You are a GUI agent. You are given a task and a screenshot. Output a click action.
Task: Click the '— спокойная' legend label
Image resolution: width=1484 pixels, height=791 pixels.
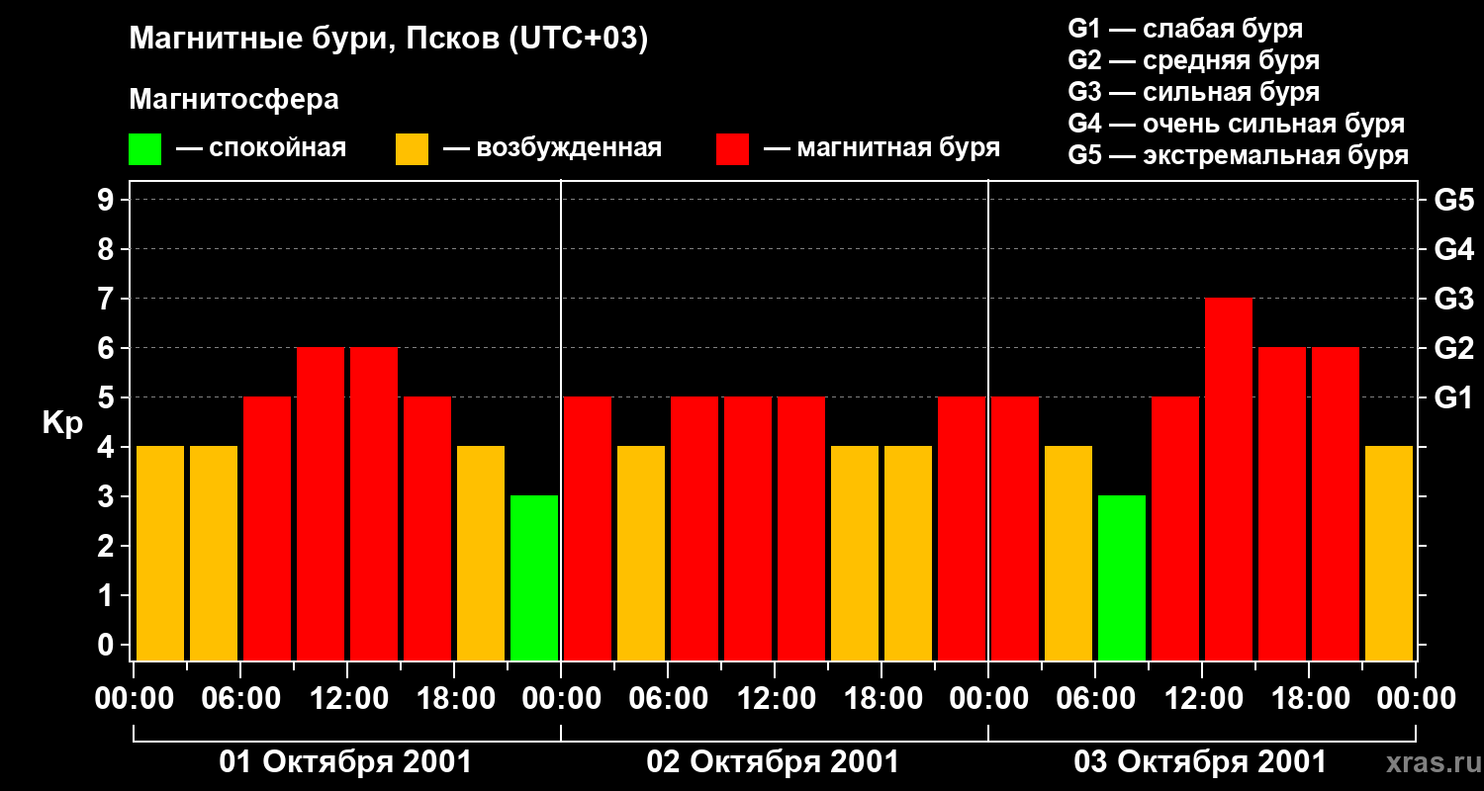tap(261, 148)
